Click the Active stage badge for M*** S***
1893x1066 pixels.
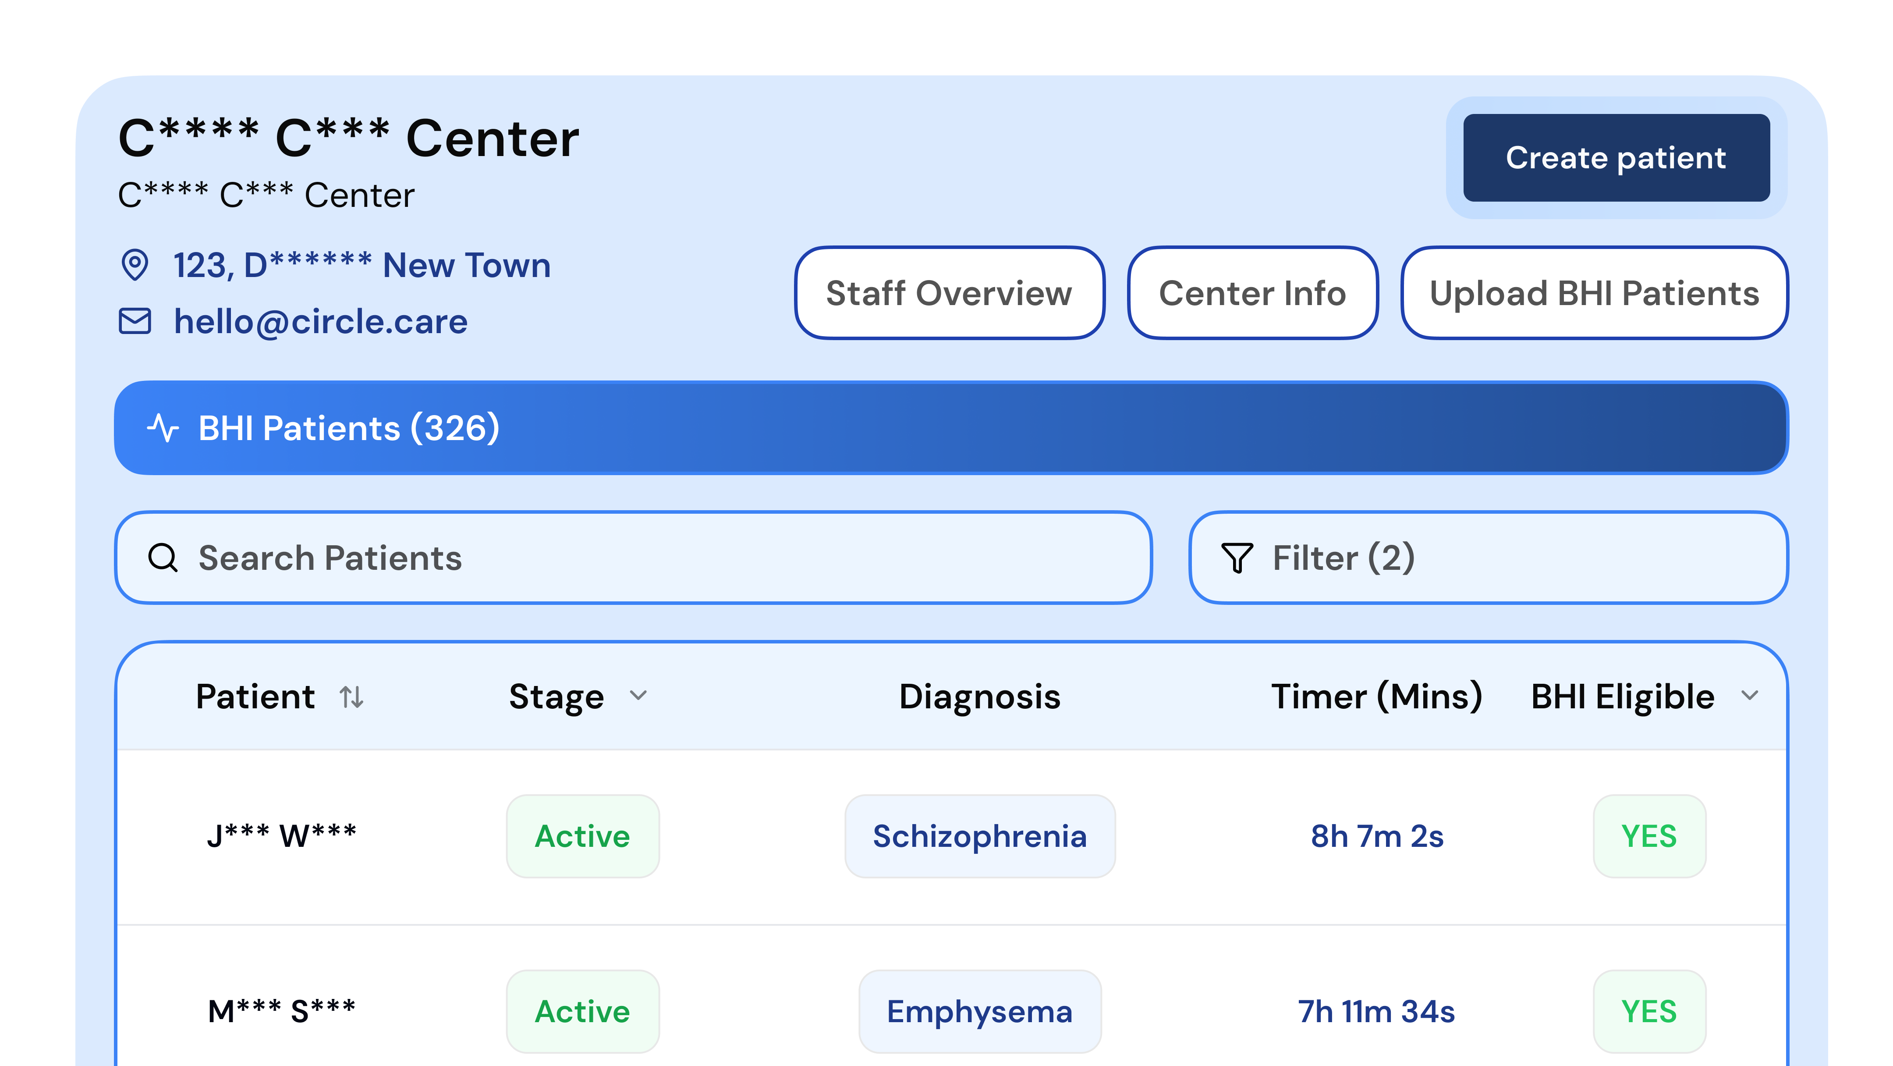[x=583, y=1011]
